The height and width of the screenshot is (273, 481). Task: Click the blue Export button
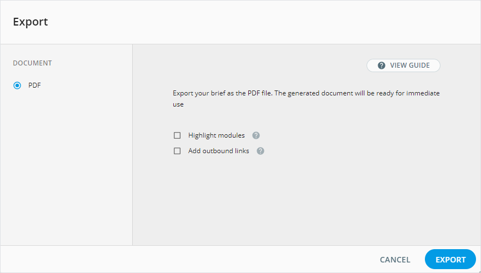click(x=450, y=260)
